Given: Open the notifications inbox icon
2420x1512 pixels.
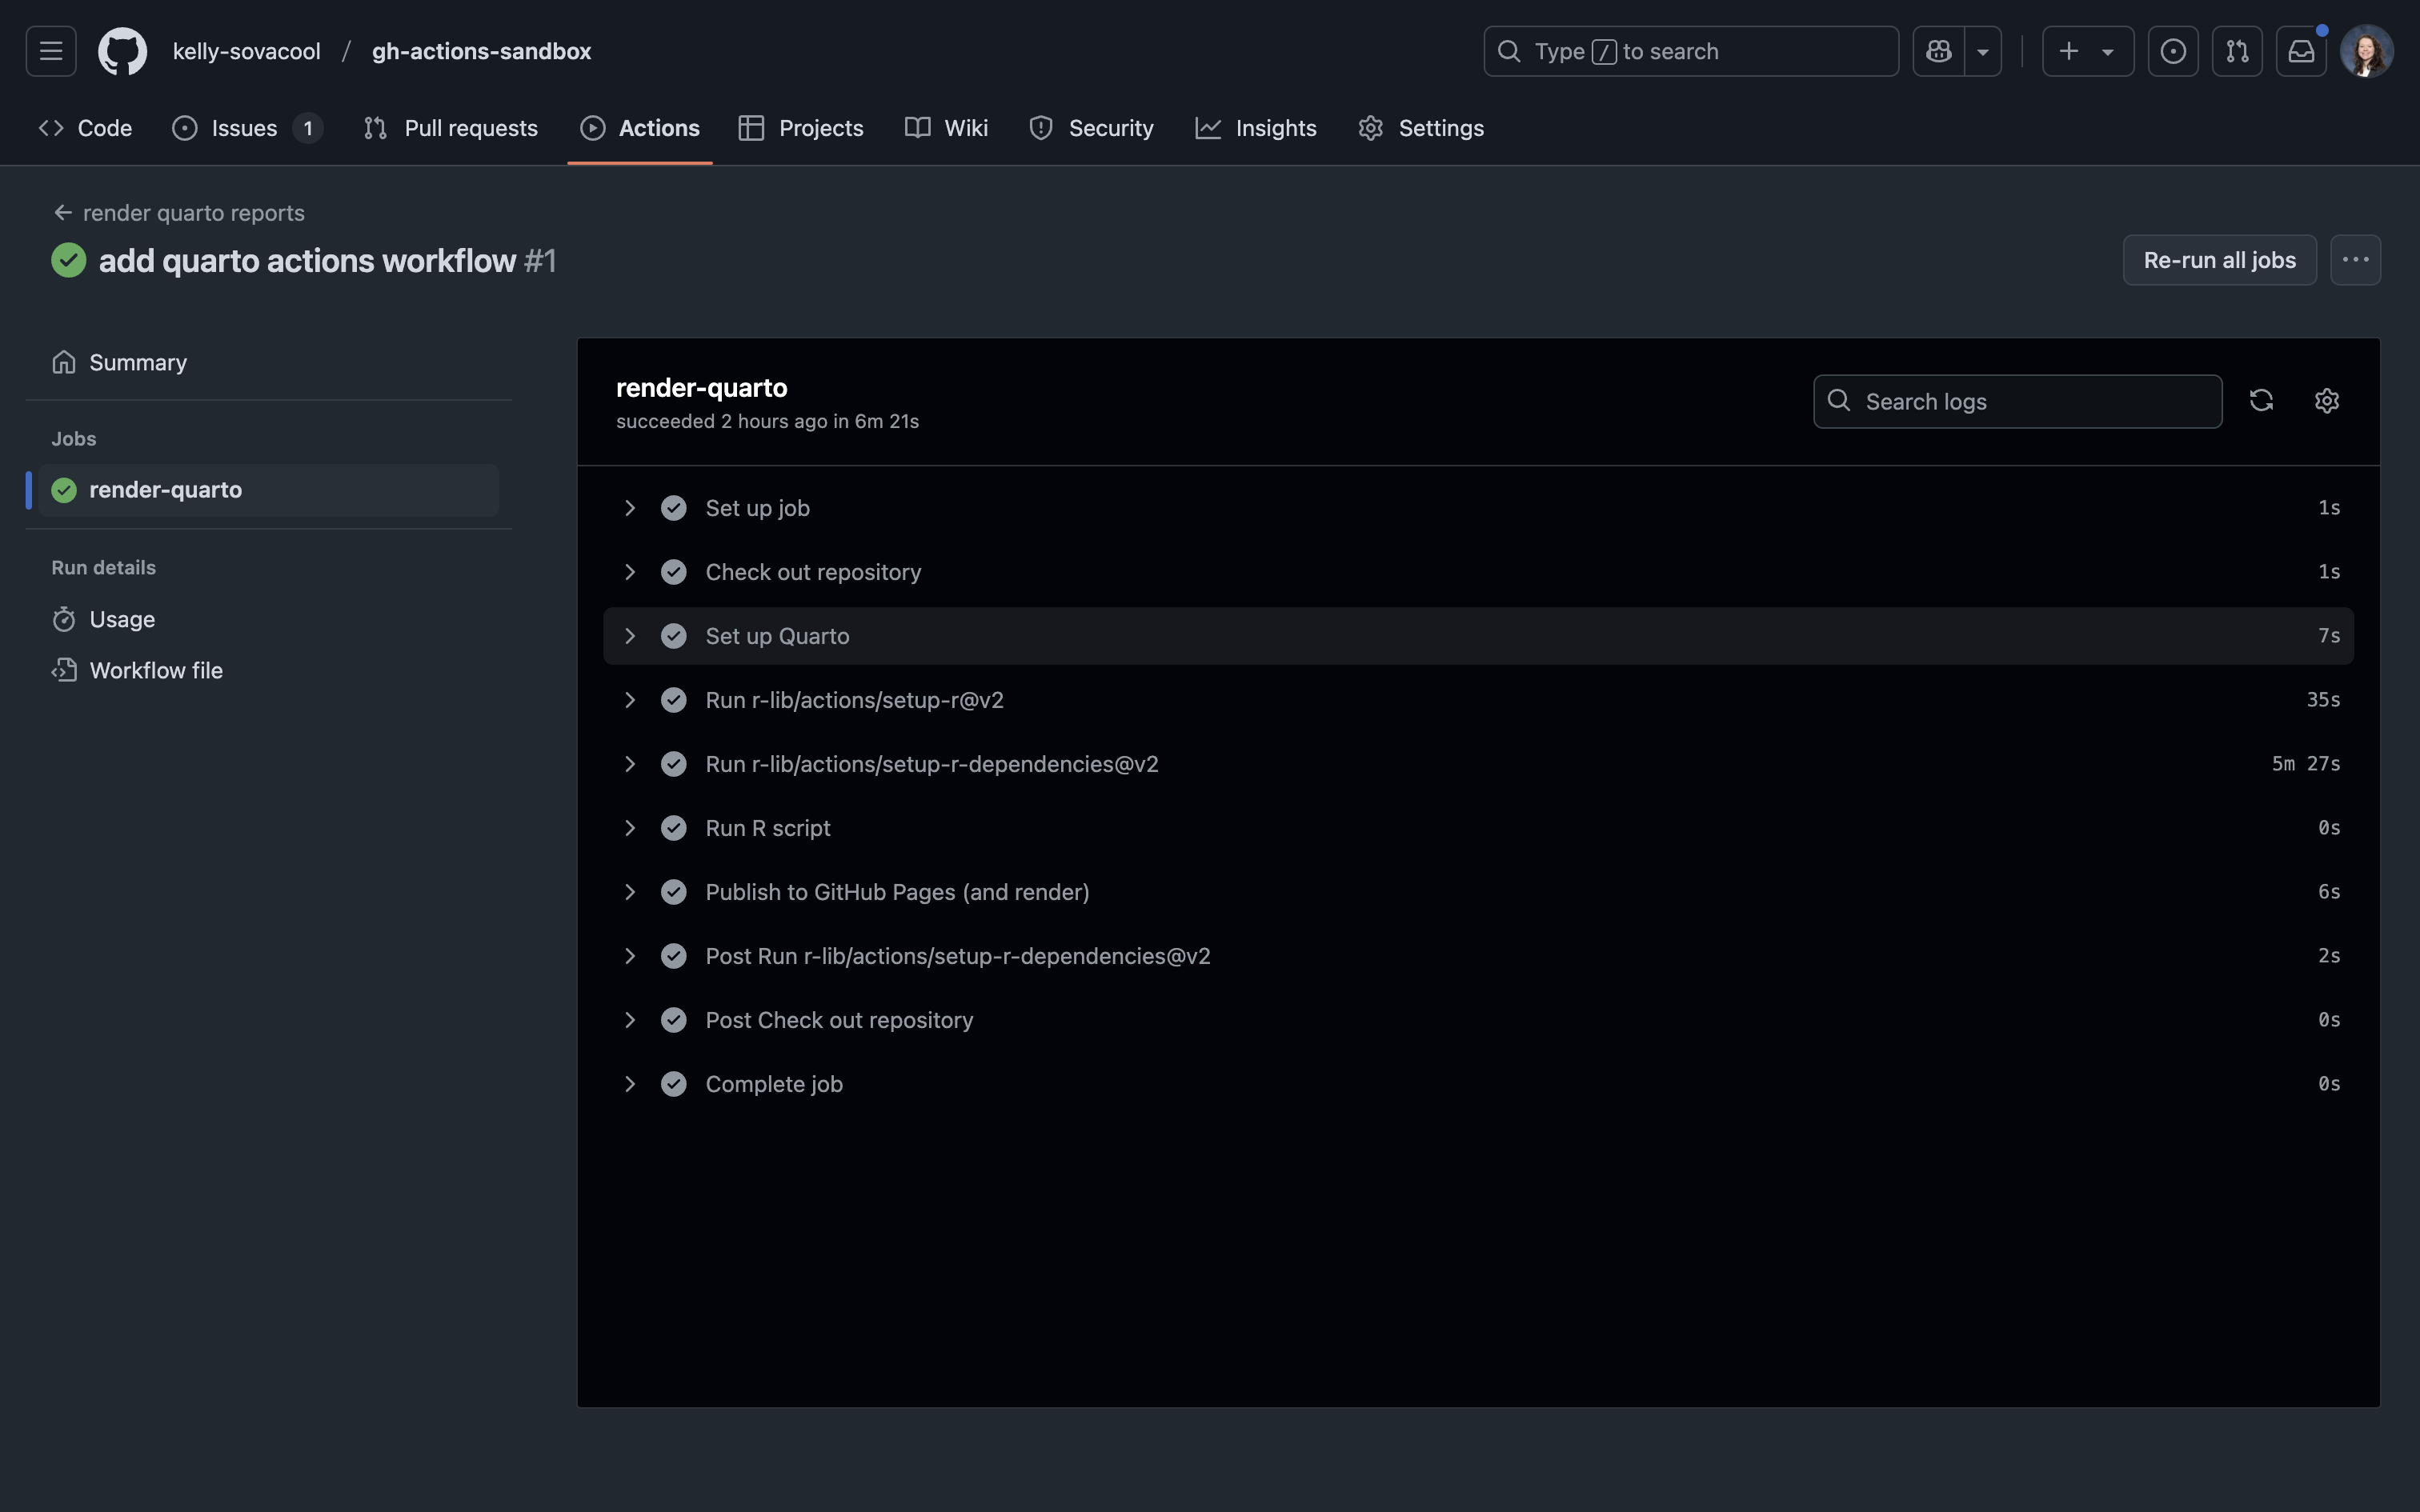Looking at the screenshot, I should [x=2301, y=51].
